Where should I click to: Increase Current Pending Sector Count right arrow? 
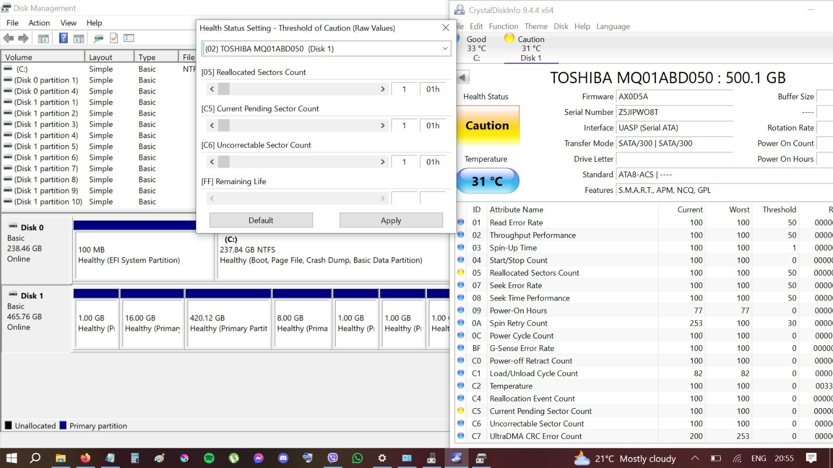coord(383,125)
